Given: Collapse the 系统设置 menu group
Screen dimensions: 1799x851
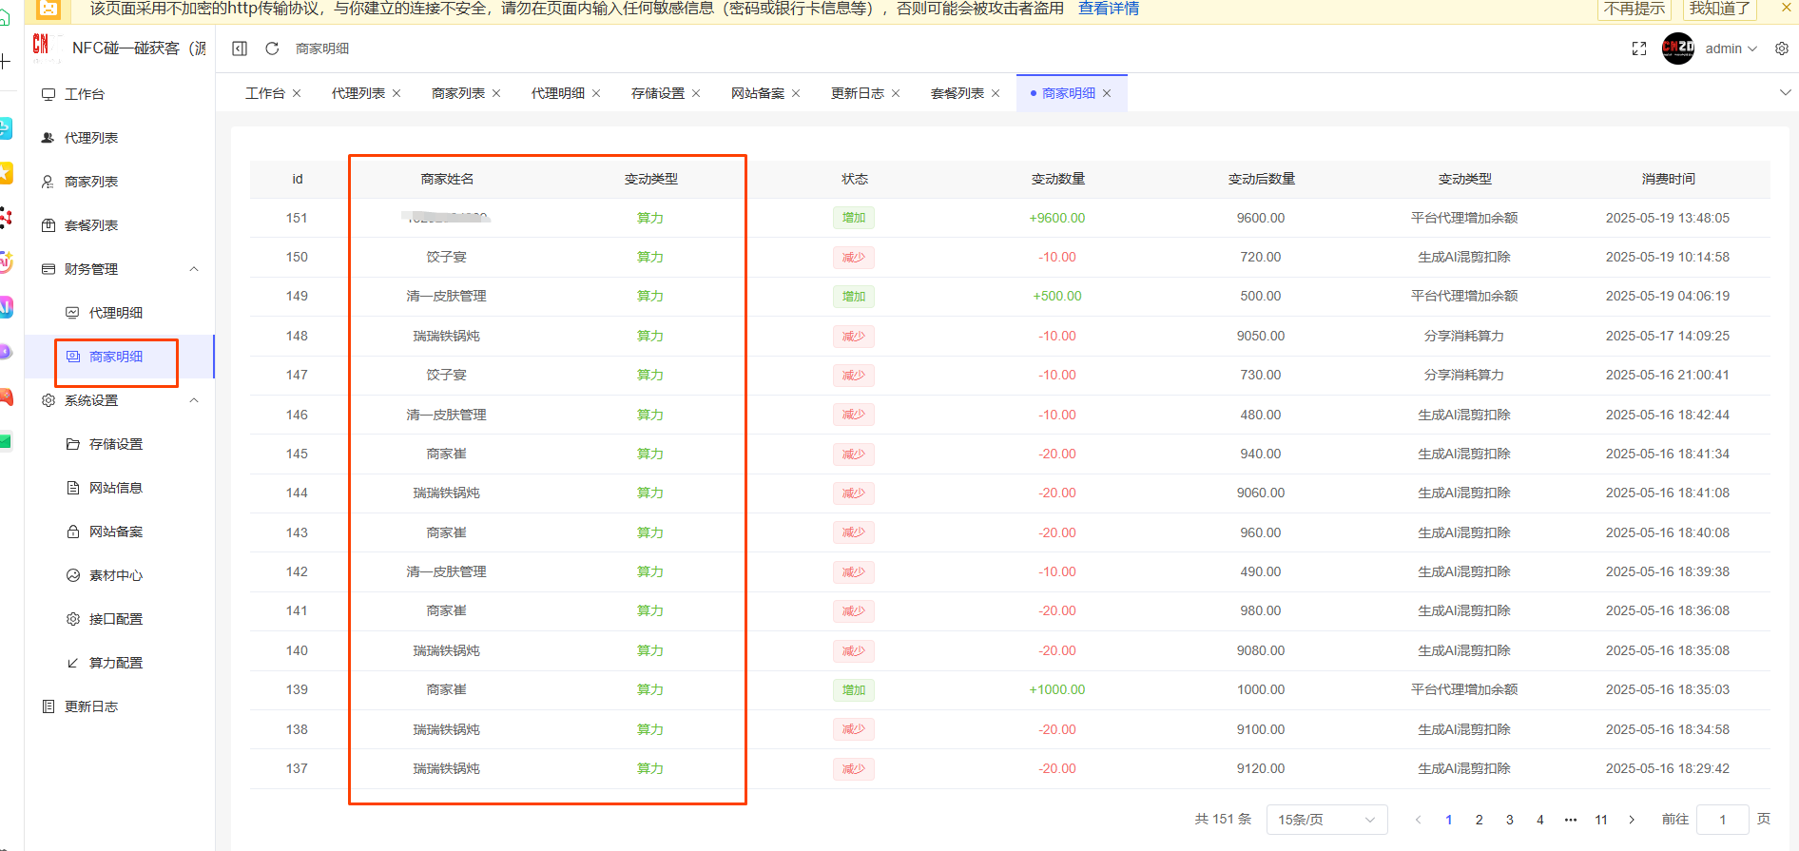Looking at the screenshot, I should [194, 400].
